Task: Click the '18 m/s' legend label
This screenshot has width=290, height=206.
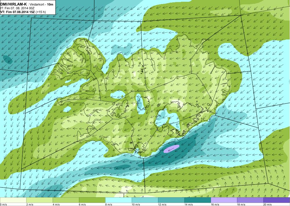Action: 242,204
